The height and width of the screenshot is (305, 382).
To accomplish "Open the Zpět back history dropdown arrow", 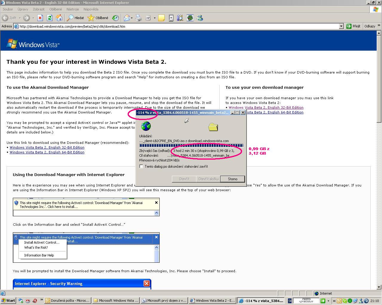I will pyautogui.click(x=20, y=18).
